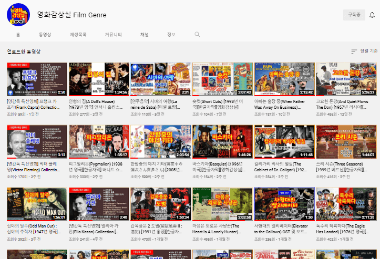Open the 고요한 돈강 video thumbnail
This screenshot has width=380, height=259.
346,79
